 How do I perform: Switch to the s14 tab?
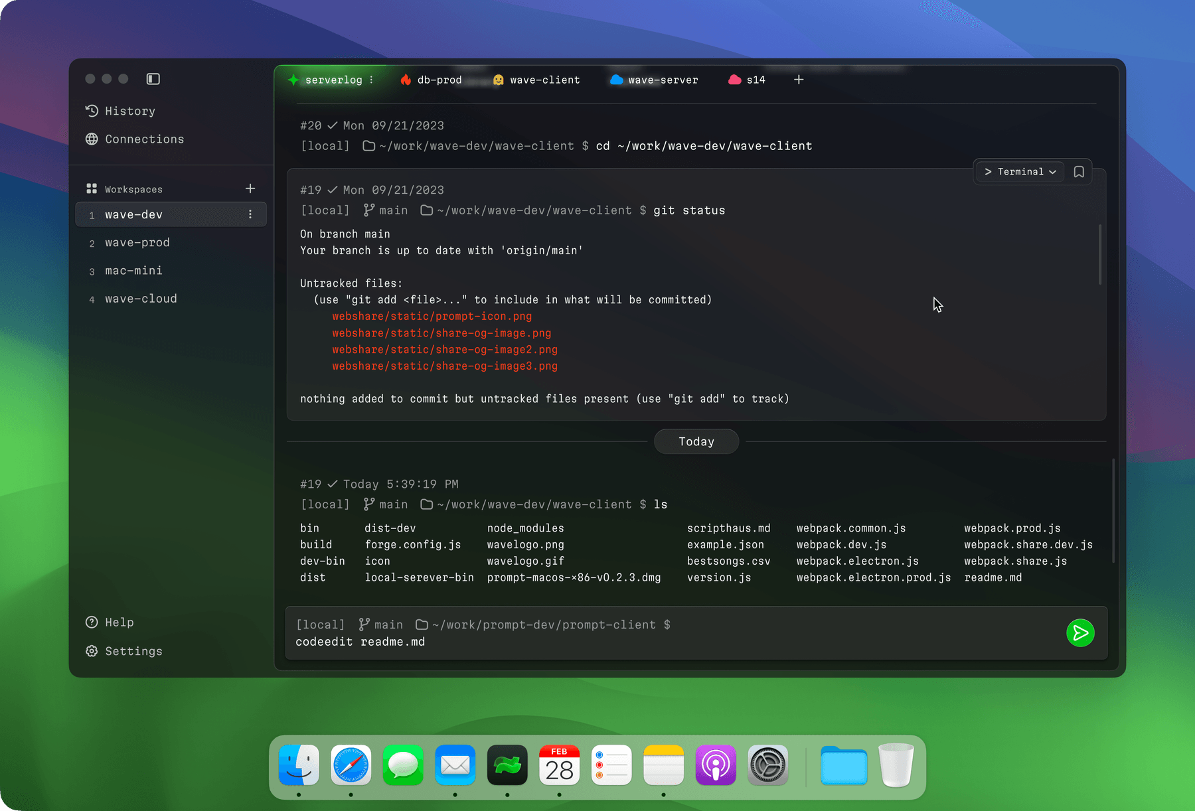[x=756, y=80]
